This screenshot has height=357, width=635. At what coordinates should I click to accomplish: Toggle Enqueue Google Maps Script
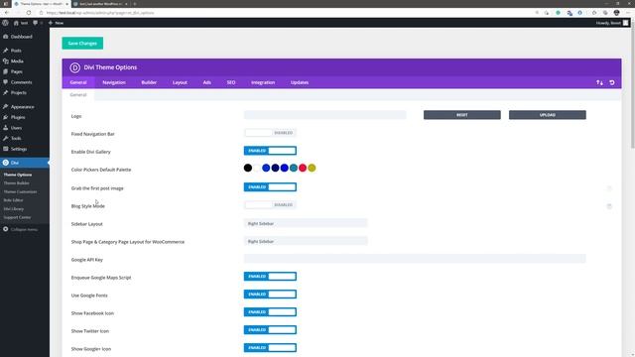point(270,276)
